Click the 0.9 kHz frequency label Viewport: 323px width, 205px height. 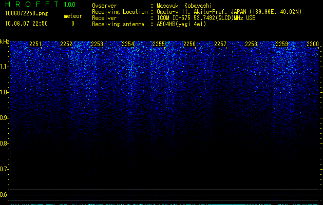[x=4, y=118]
